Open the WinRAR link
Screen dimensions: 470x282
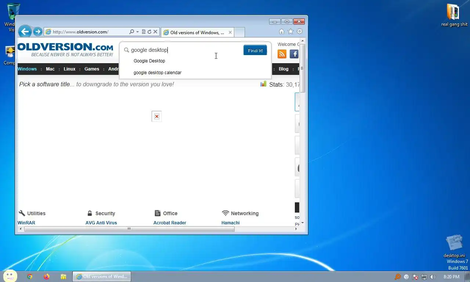(26, 223)
